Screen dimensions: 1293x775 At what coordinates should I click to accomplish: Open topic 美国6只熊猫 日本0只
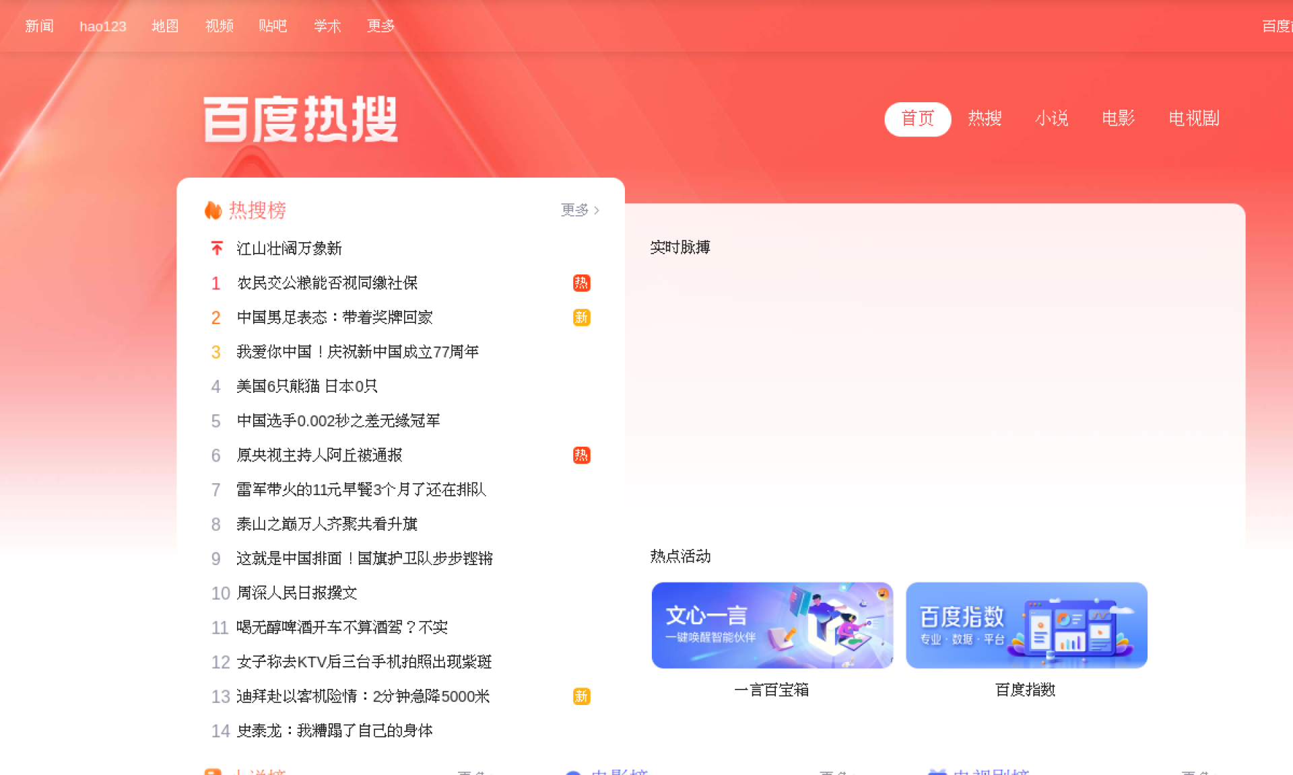[x=306, y=386]
